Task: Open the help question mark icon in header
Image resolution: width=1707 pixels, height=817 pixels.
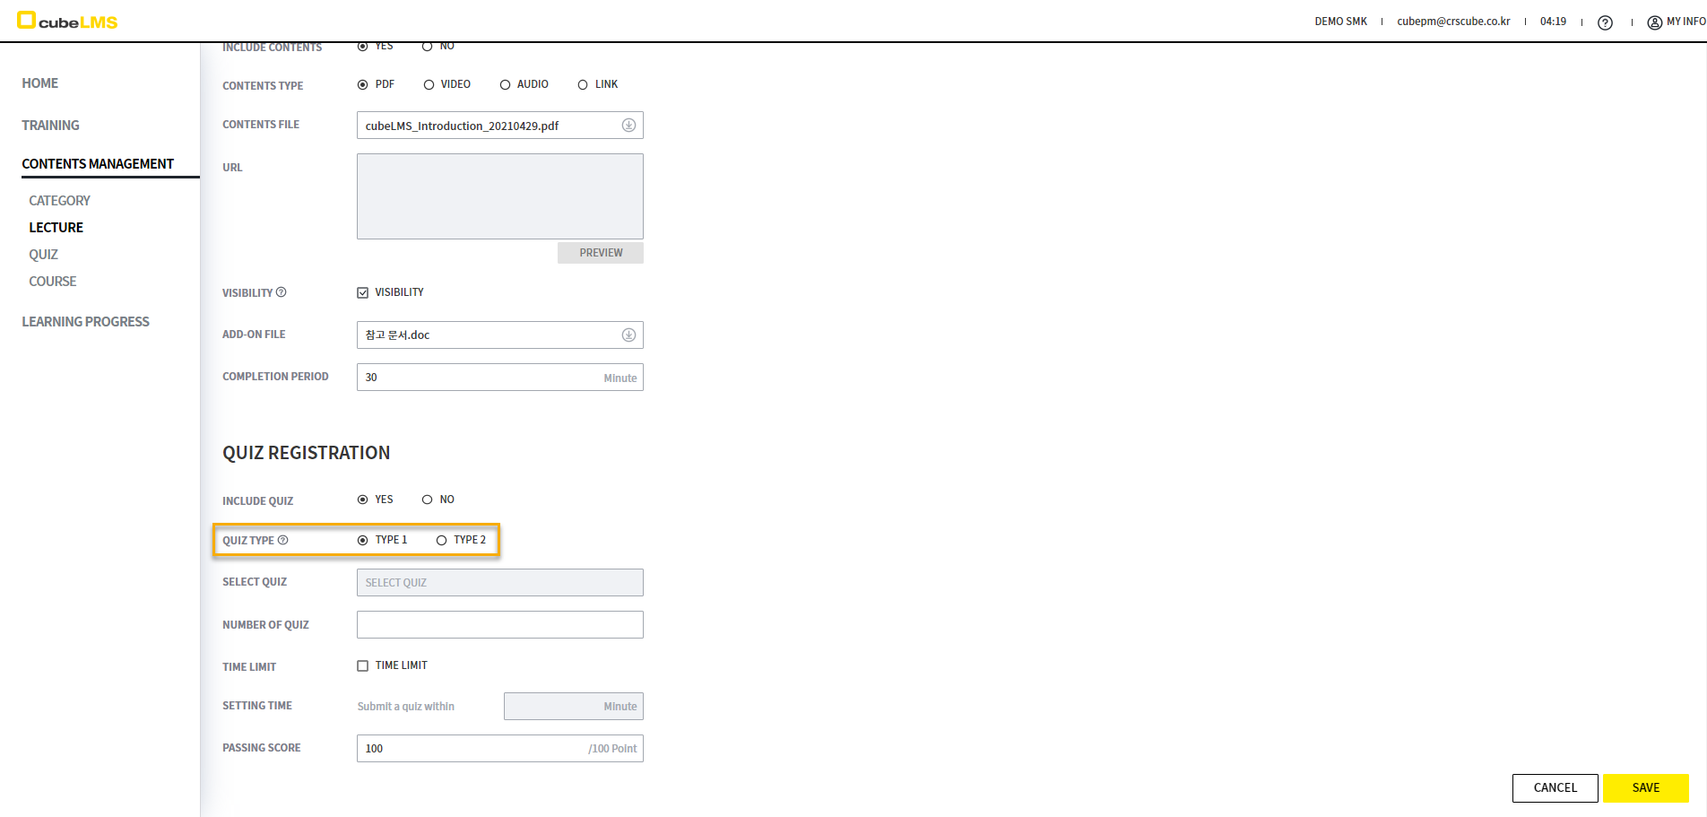Action: (x=1605, y=22)
